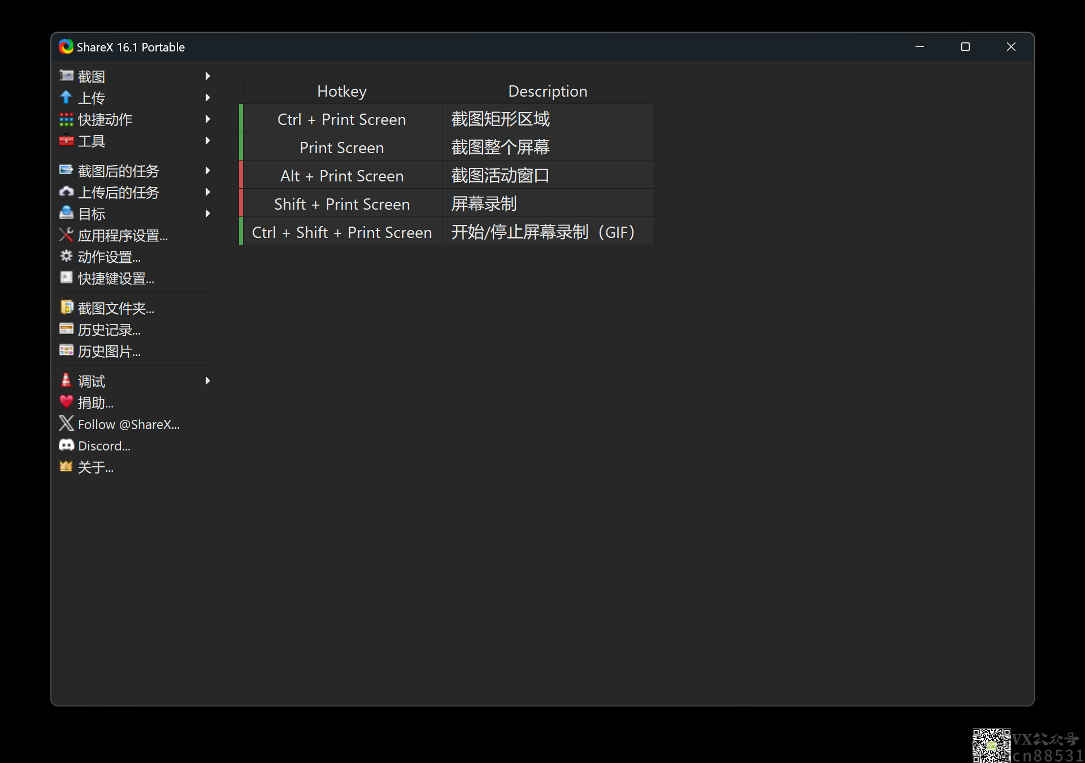Image resolution: width=1085 pixels, height=763 pixels.
Task: Click the 截图 capture icon
Action: 66,76
